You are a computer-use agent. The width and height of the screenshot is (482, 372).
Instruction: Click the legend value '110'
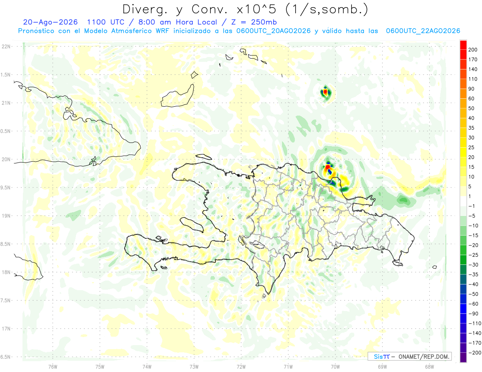tap(473, 79)
